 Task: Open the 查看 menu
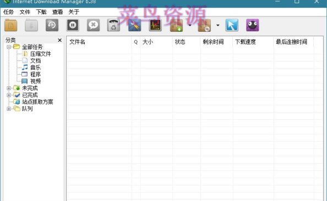click(58, 12)
